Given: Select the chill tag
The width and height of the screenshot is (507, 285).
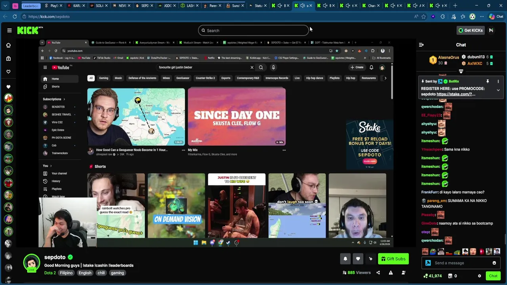Looking at the screenshot, I should [101, 273].
